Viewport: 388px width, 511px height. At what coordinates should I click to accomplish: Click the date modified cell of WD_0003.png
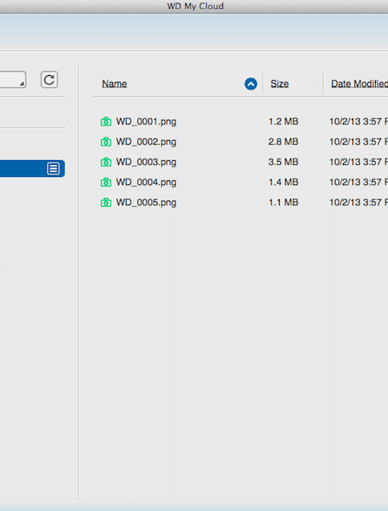tap(358, 162)
